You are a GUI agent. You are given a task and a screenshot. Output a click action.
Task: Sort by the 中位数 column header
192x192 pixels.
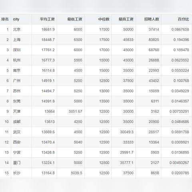point(104,19)
